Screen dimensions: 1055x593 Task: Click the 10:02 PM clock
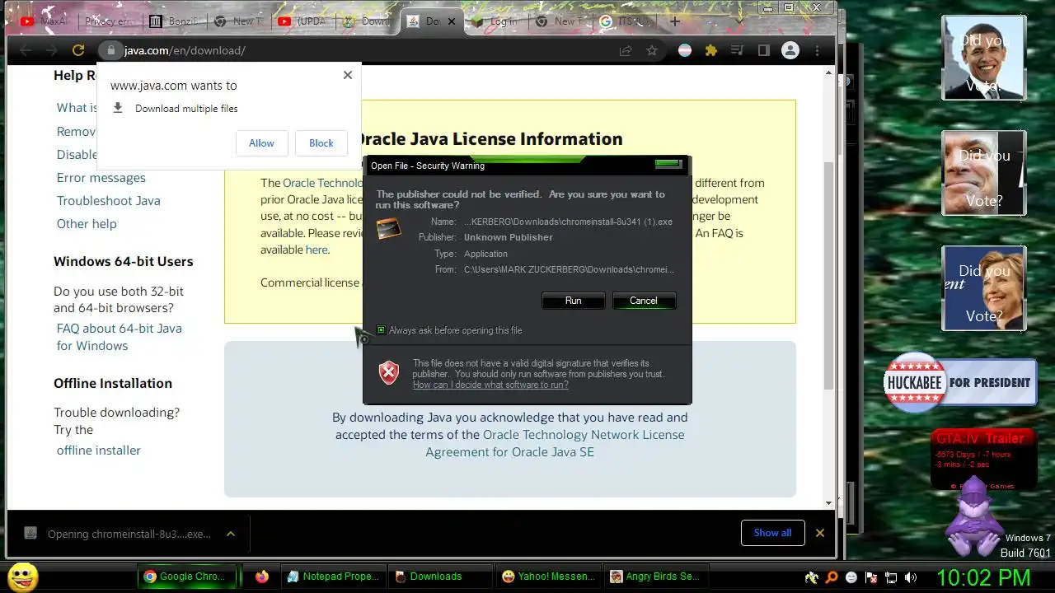point(983,577)
